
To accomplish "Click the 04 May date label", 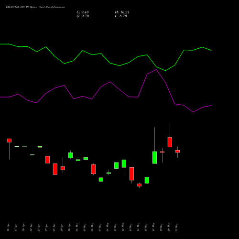I will point(77,227).
